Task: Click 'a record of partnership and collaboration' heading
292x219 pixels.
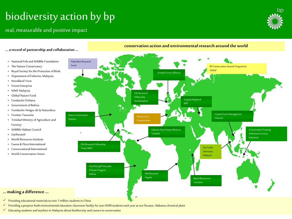Action: (42, 50)
